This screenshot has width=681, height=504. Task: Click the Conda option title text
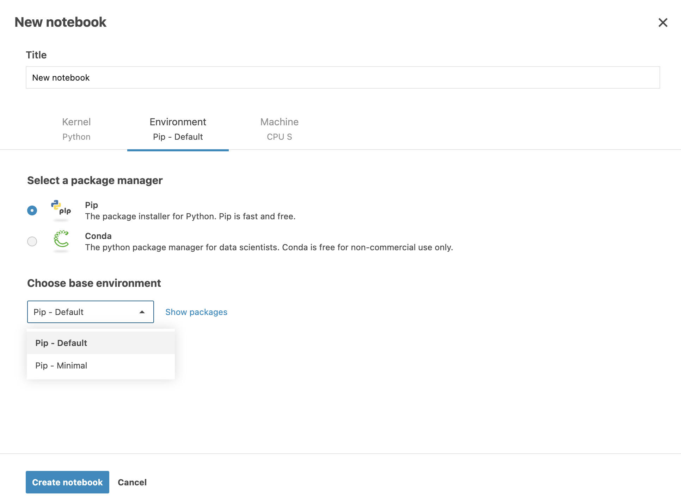98,236
